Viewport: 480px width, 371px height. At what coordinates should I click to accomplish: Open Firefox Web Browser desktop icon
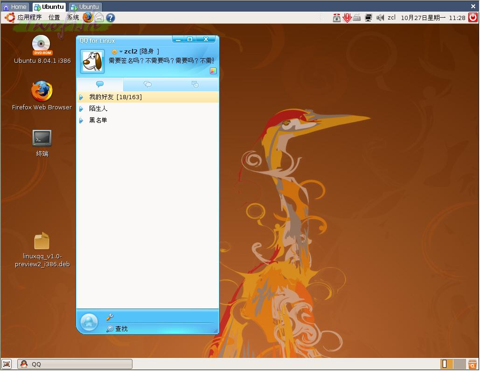[x=42, y=95]
